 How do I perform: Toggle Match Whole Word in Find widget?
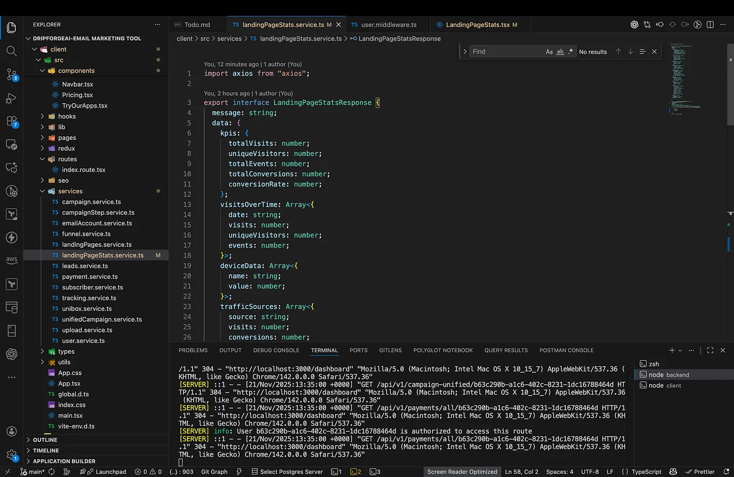[560, 52]
